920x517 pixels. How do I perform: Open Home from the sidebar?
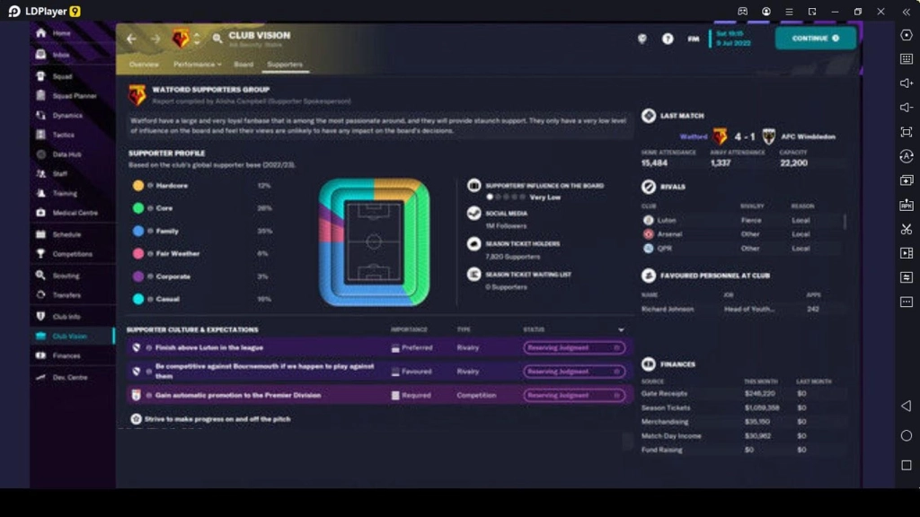(61, 33)
